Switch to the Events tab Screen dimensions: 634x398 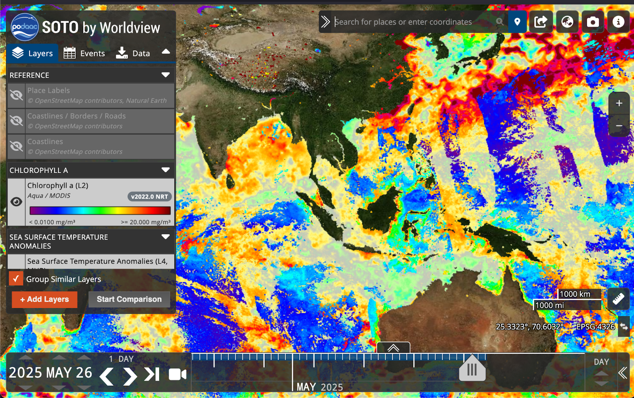coord(84,53)
